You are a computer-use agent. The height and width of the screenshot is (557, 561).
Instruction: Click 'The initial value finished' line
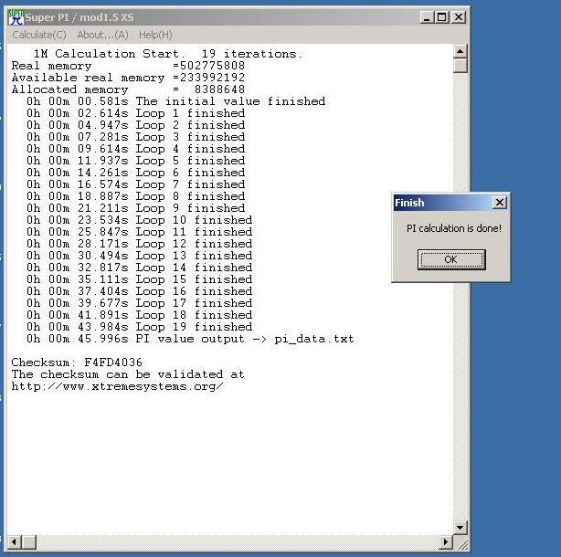(176, 101)
